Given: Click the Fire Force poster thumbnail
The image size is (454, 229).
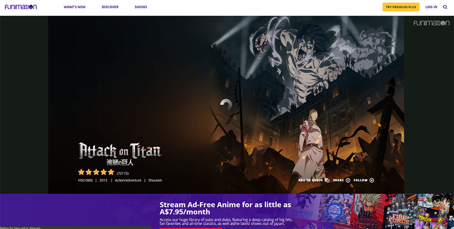Looking at the screenshot, I should (401, 211).
